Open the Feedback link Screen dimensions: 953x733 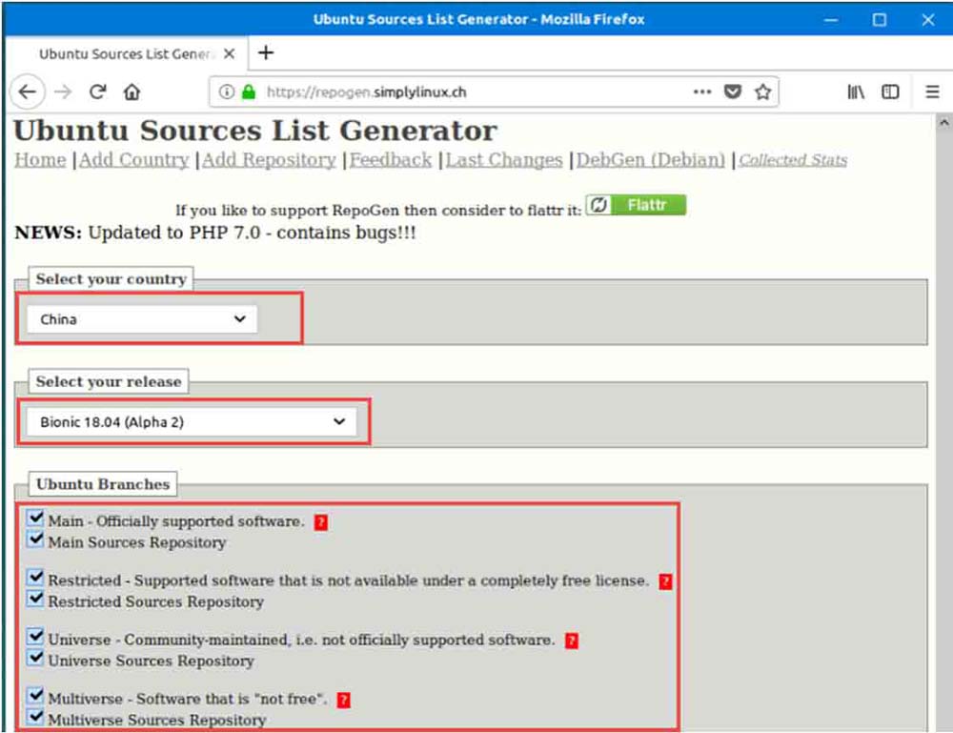tap(390, 160)
